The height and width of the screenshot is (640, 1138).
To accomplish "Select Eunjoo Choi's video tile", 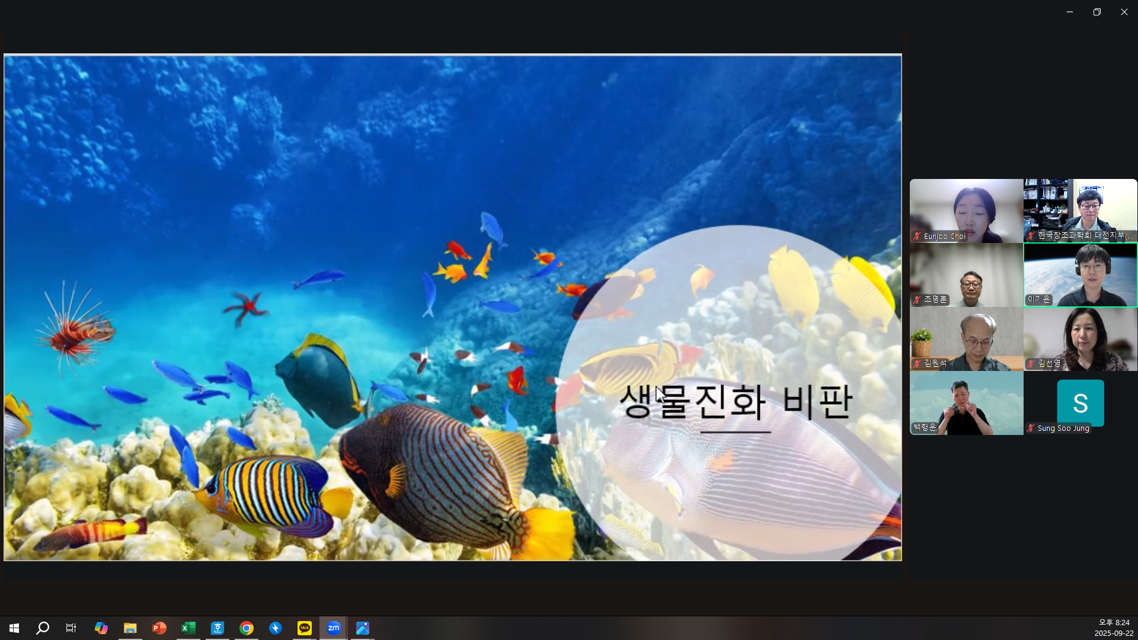I will pos(966,210).
